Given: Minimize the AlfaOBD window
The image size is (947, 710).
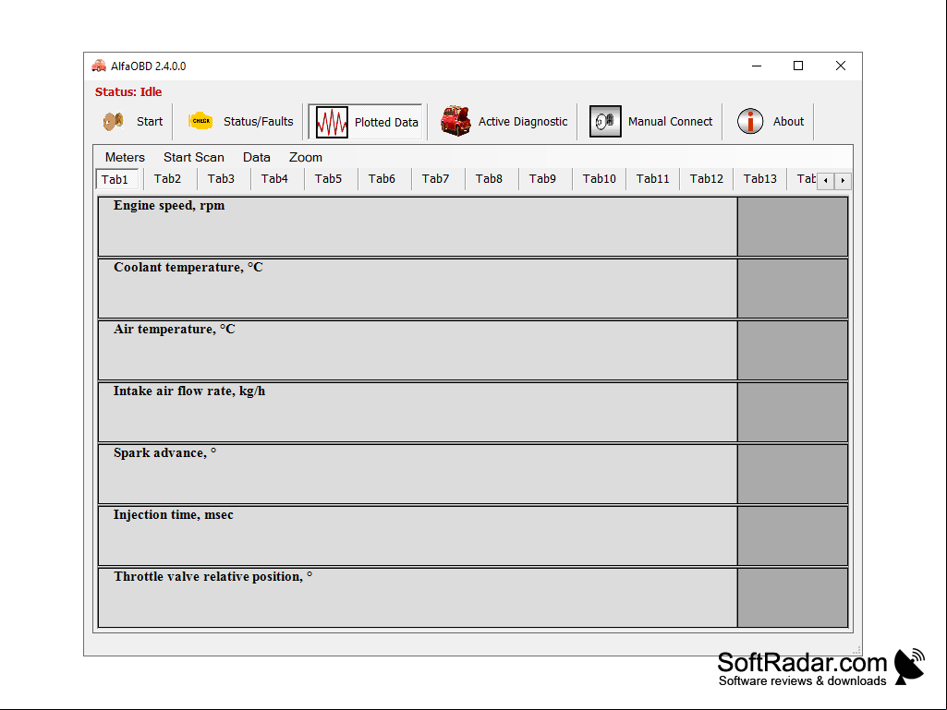Looking at the screenshot, I should (x=756, y=66).
